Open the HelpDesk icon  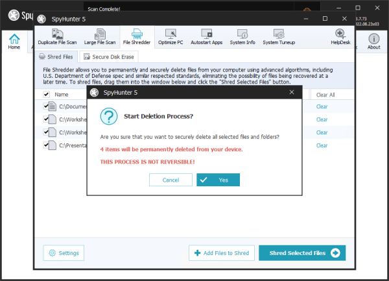point(340,36)
